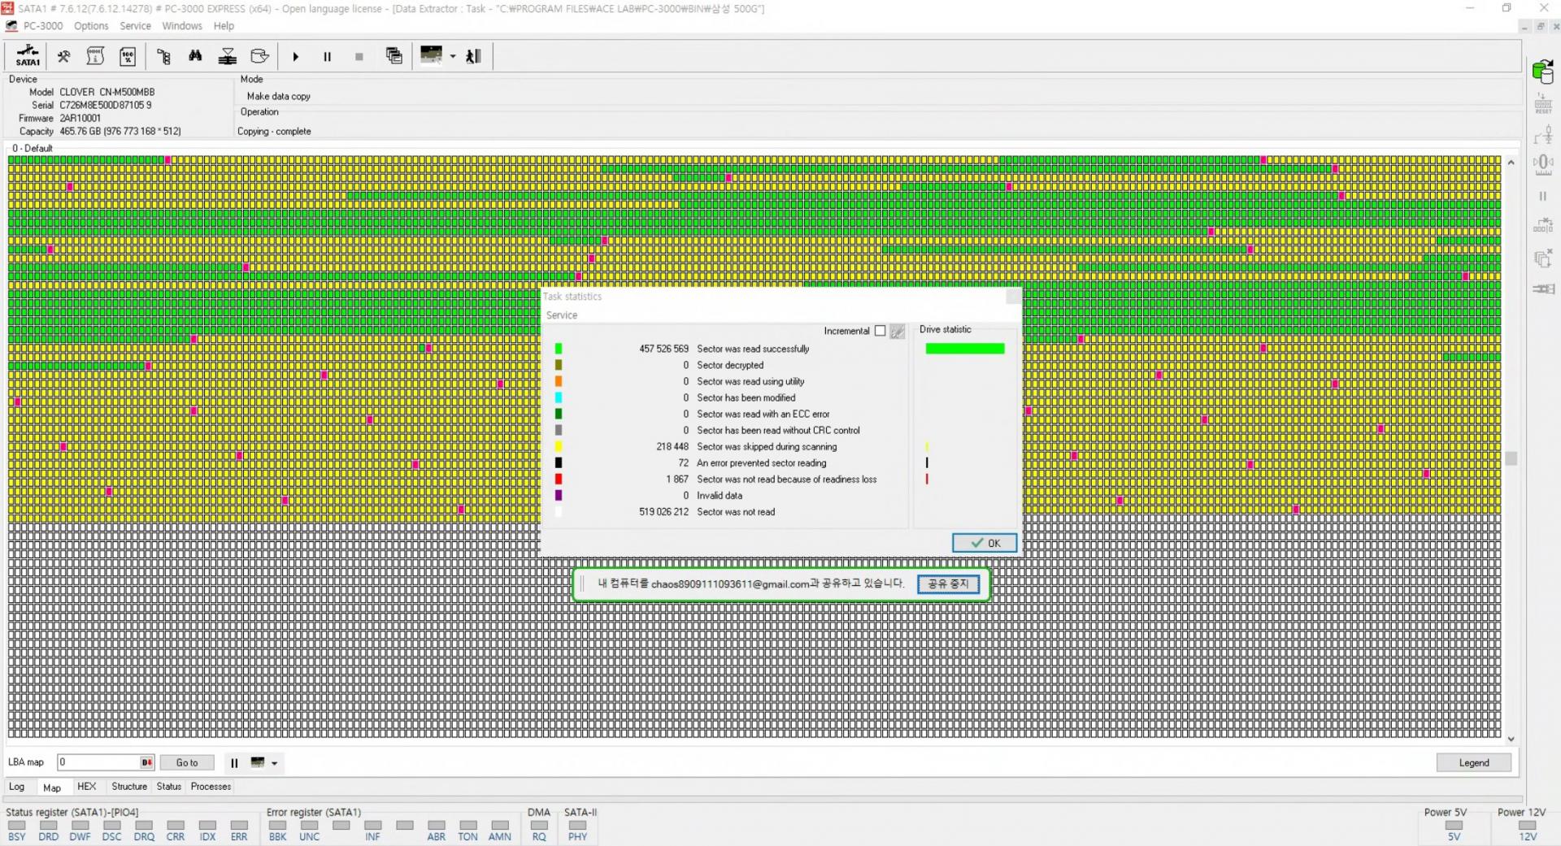
Task: Switch to the HEX tab
Action: coord(86,787)
